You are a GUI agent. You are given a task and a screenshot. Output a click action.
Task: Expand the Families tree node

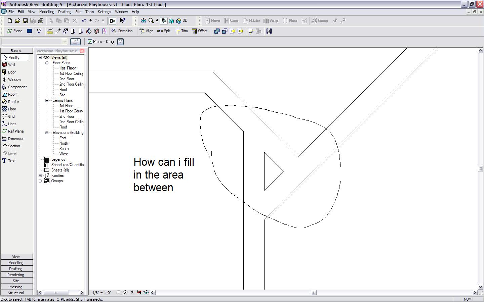(x=40, y=175)
